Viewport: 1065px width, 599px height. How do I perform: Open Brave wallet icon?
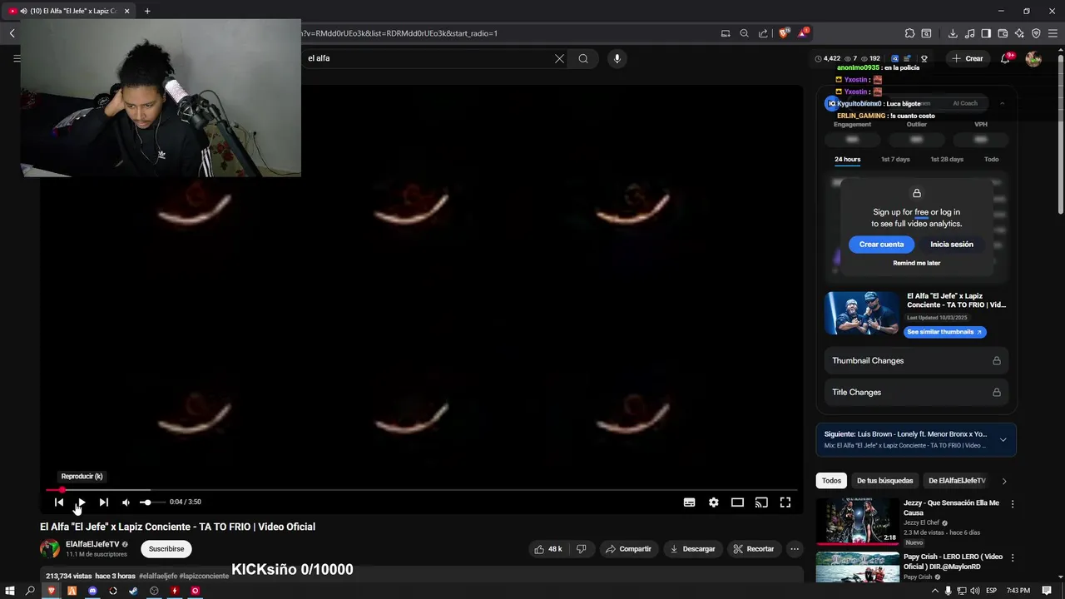[x=1003, y=33]
